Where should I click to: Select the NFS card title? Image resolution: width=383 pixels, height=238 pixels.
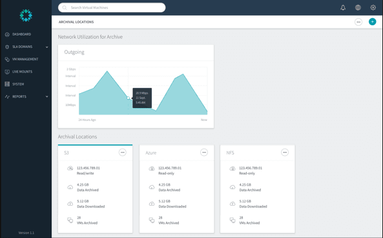pyautogui.click(x=230, y=153)
